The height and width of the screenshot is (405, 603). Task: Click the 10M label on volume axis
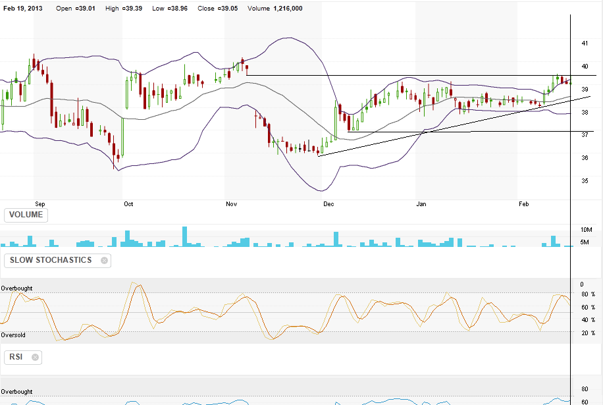tap(586, 229)
